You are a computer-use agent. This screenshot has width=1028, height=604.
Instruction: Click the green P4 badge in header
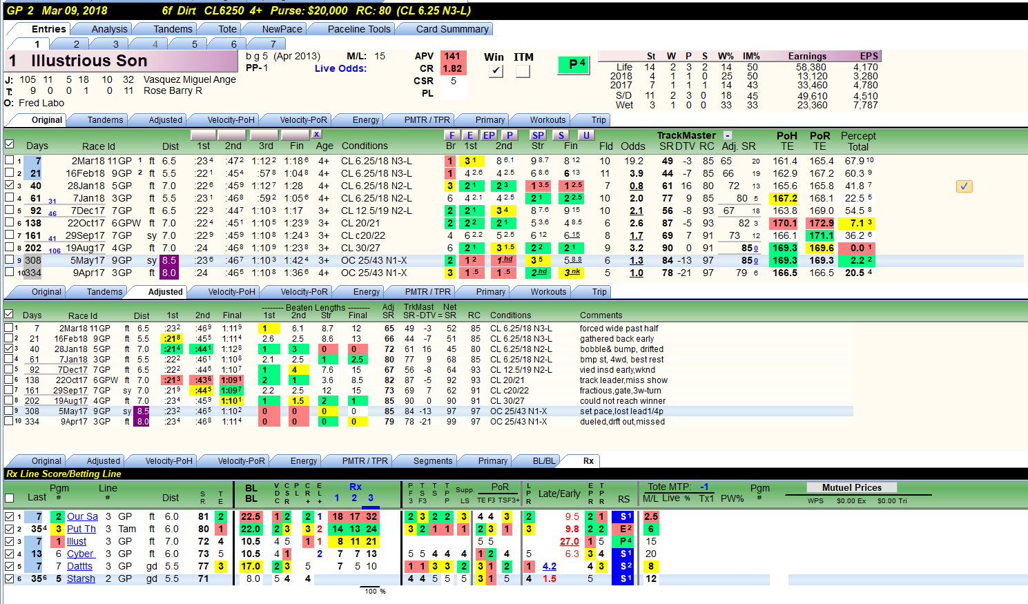572,65
